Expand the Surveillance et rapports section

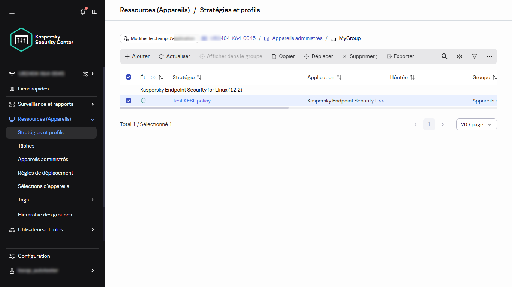pos(93,104)
